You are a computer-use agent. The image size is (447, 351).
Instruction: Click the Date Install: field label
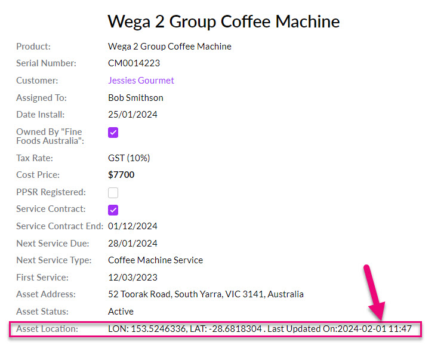(x=40, y=115)
